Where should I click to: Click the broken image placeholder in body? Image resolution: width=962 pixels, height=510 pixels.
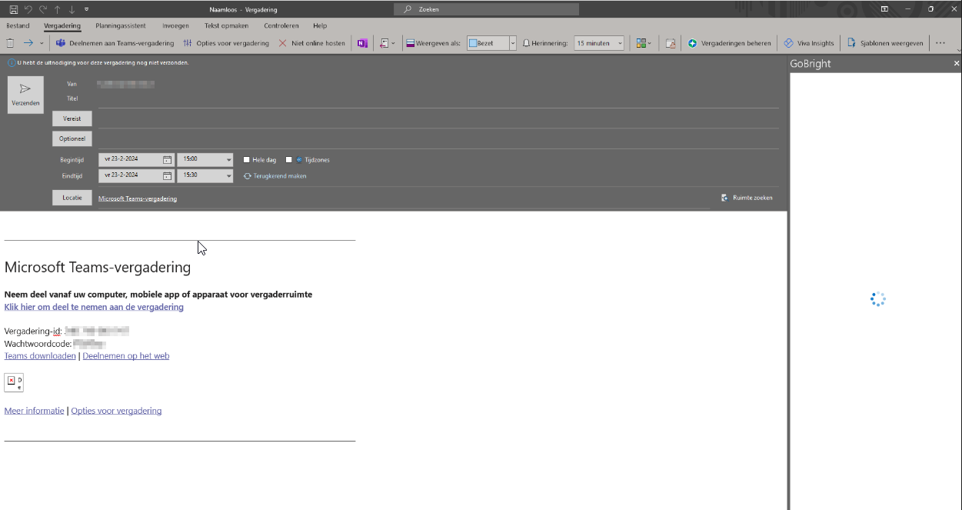pos(14,382)
